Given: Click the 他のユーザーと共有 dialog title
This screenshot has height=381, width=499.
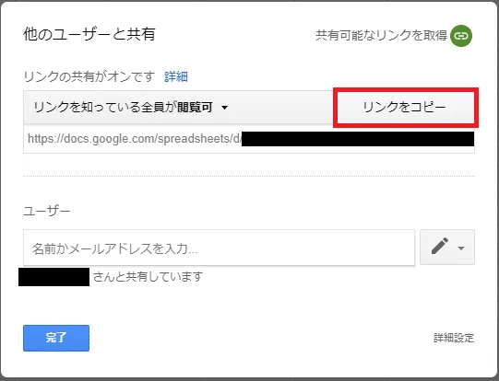Looking at the screenshot, I should [x=89, y=34].
